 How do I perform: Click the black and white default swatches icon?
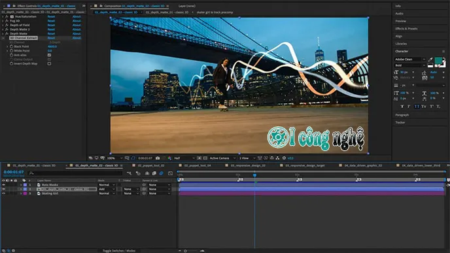click(x=430, y=65)
